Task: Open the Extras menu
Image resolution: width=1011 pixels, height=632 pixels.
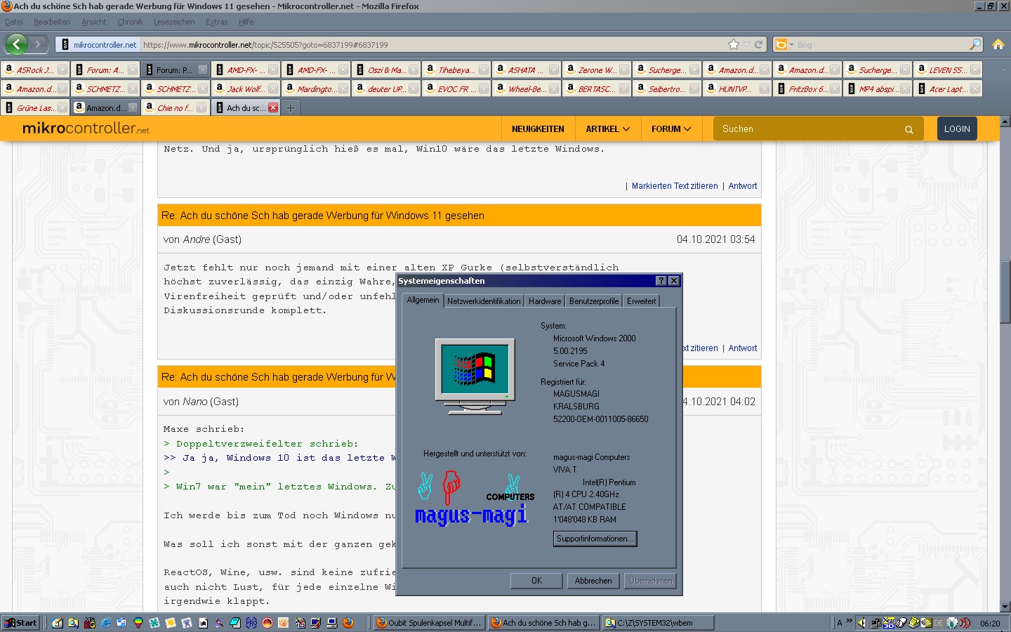Action: click(216, 22)
